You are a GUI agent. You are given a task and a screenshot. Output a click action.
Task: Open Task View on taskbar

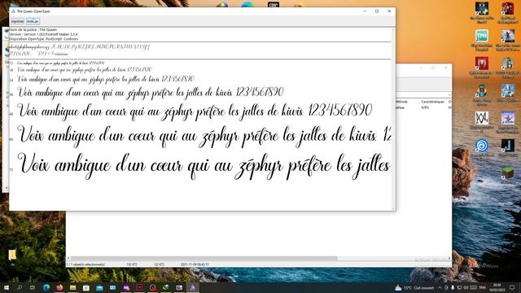point(33,287)
